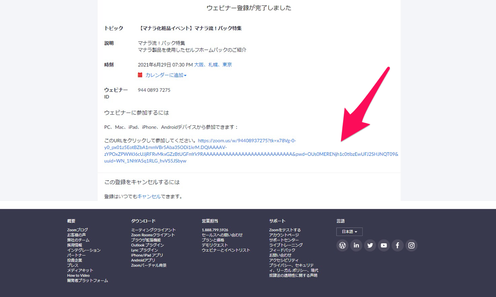The height and width of the screenshot is (297, 496).
Task: Open the YouTube icon in the footer
Action: tap(384, 245)
